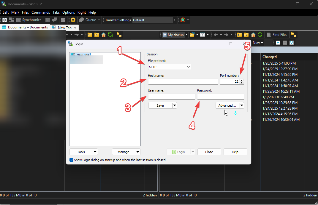This screenshot has height=205, width=318.
Task: Open the Help menu in menu bar
Action: [92, 12]
